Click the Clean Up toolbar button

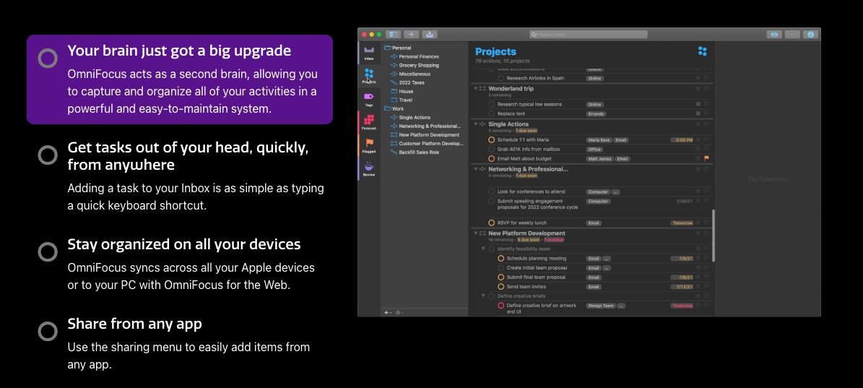pos(792,34)
